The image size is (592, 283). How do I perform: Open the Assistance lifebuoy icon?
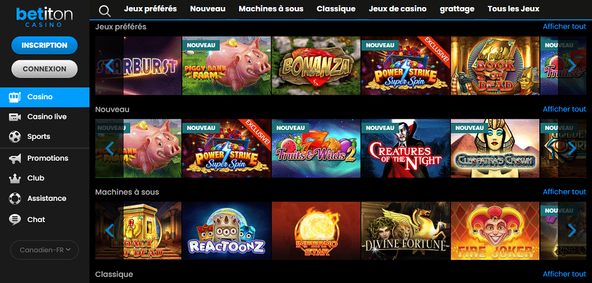click(15, 198)
